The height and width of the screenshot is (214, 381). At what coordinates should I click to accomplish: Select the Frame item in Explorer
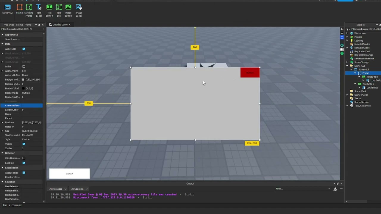[366, 73]
